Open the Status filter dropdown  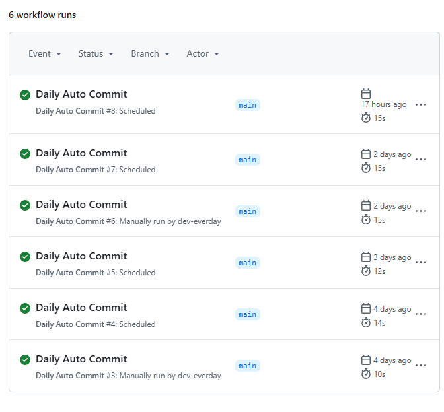point(96,53)
